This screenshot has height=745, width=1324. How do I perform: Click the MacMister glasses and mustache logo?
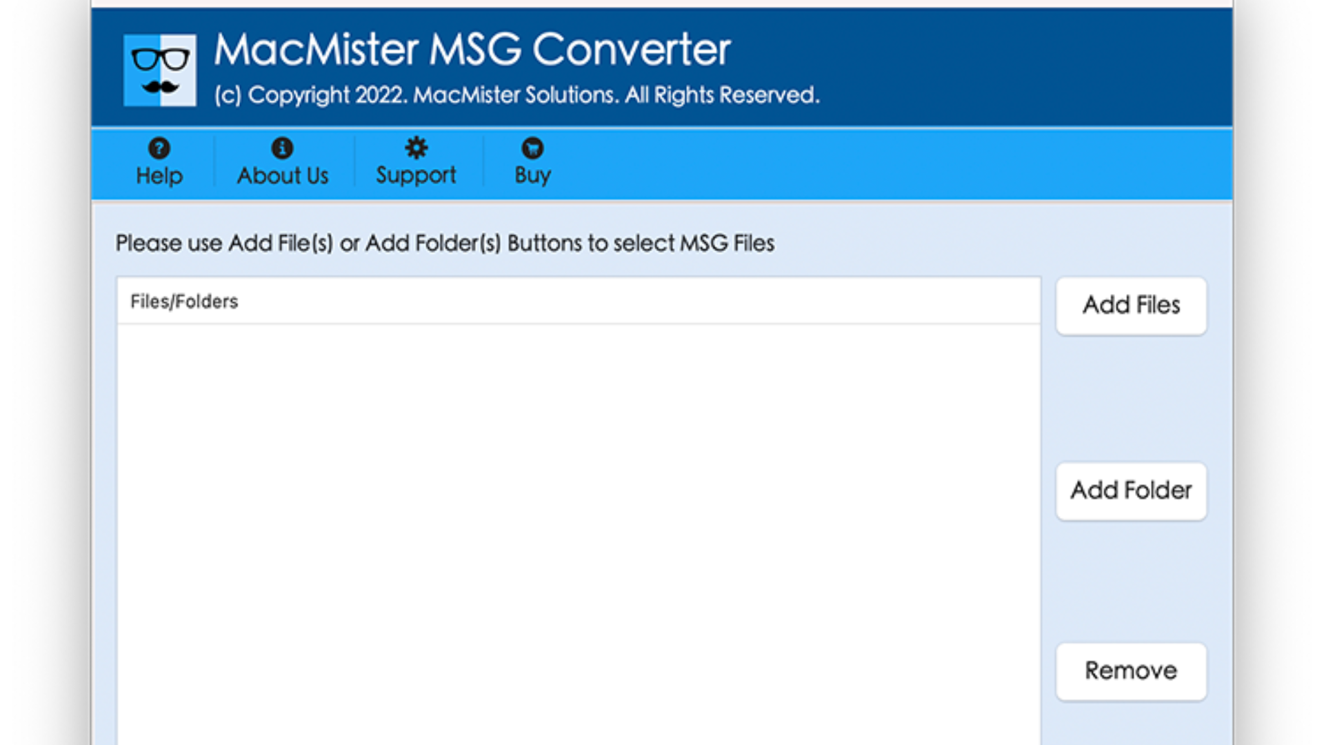pyautogui.click(x=160, y=70)
